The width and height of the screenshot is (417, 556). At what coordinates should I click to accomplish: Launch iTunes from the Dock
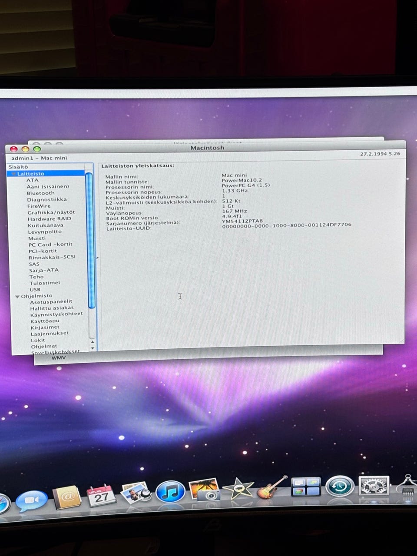(170, 492)
